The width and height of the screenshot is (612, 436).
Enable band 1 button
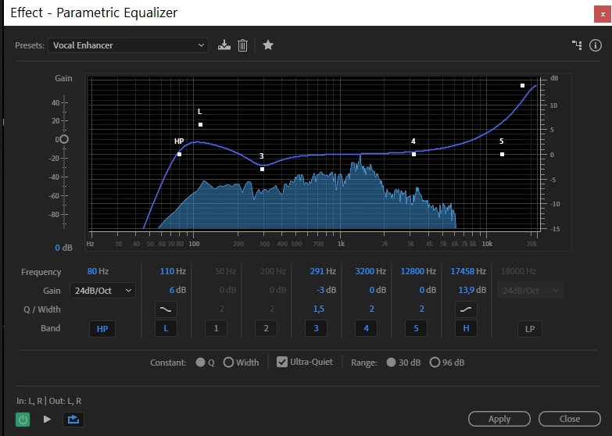pyautogui.click(x=216, y=328)
